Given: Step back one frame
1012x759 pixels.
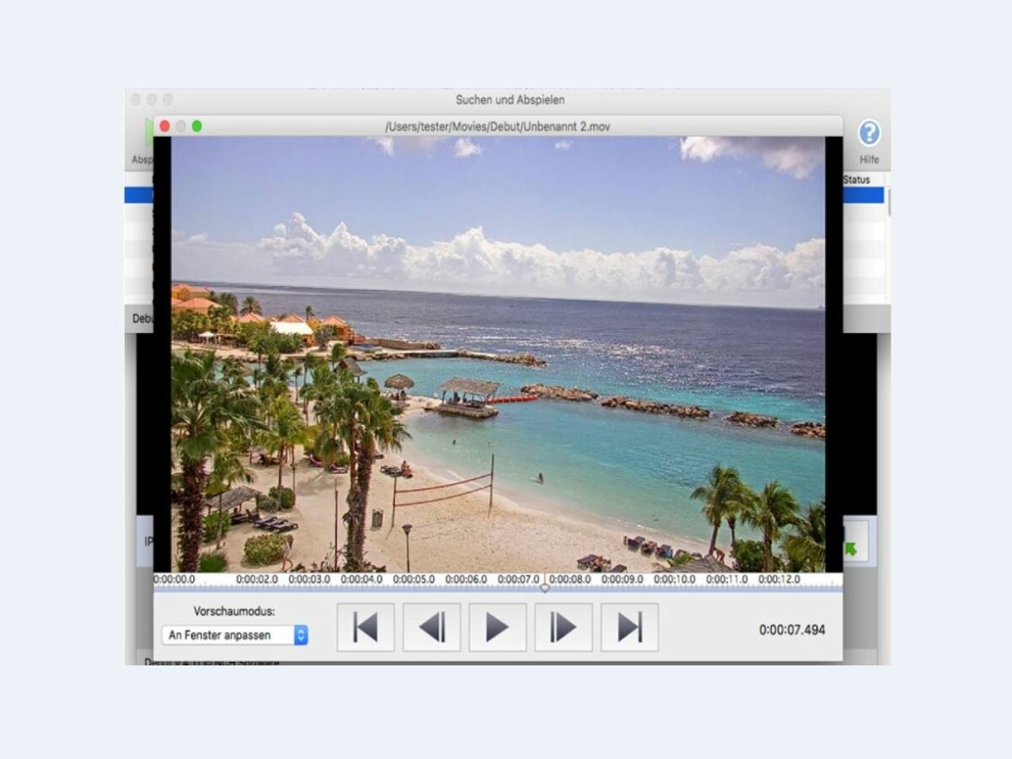Looking at the screenshot, I should pos(432,627).
